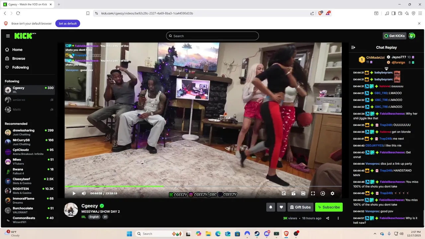Open Discord from taskbar
The height and width of the screenshot is (239, 425).
tap(267, 234)
